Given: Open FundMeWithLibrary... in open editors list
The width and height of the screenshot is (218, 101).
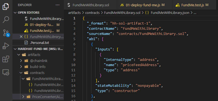Looking at the screenshot, I should pyautogui.click(x=38, y=19).
